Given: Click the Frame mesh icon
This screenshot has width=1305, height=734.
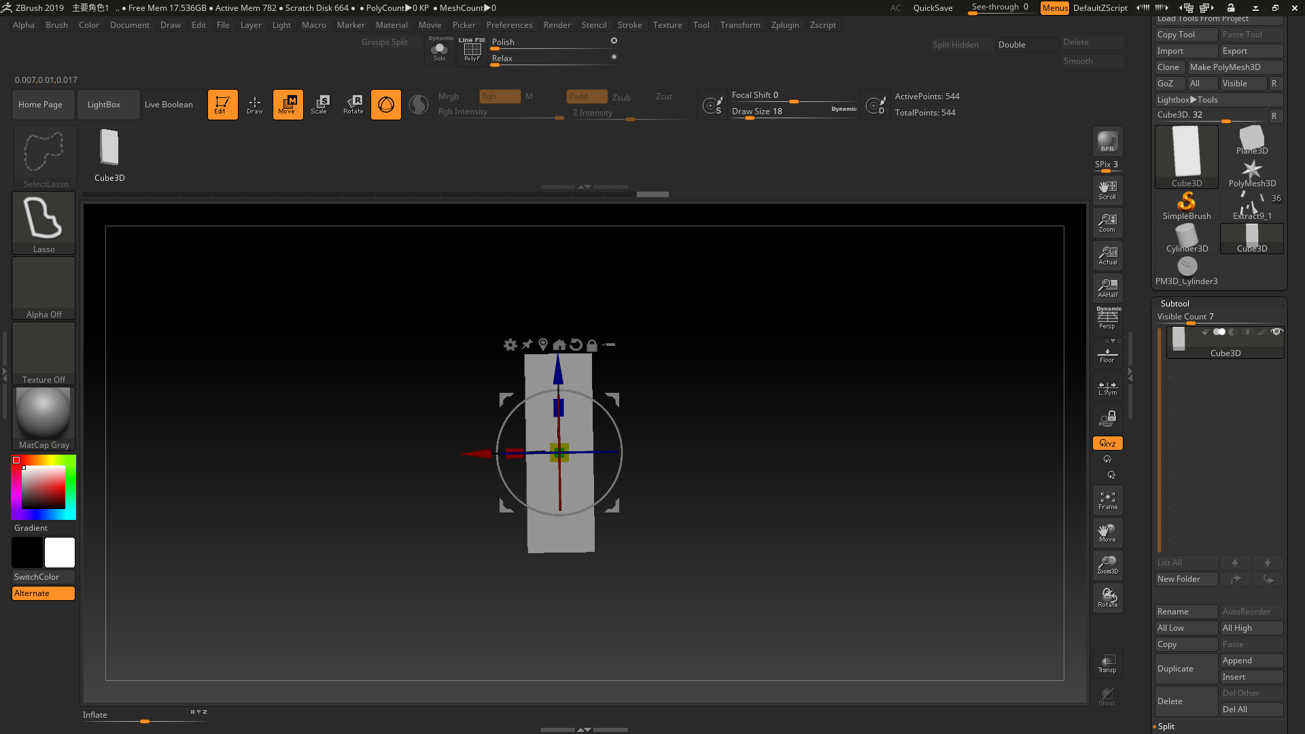Looking at the screenshot, I should [x=1107, y=500].
